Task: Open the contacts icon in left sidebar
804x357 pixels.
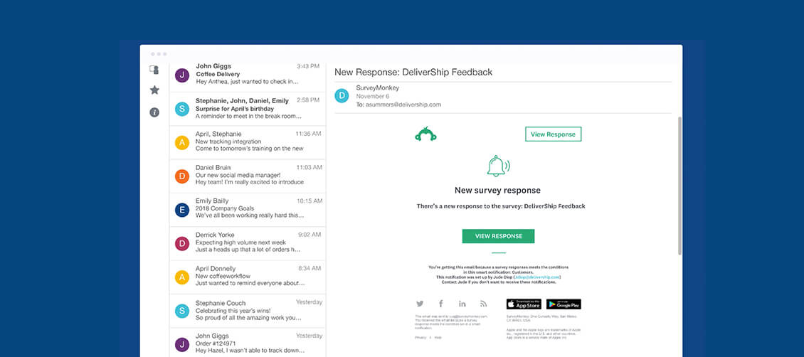Action: pyautogui.click(x=154, y=70)
